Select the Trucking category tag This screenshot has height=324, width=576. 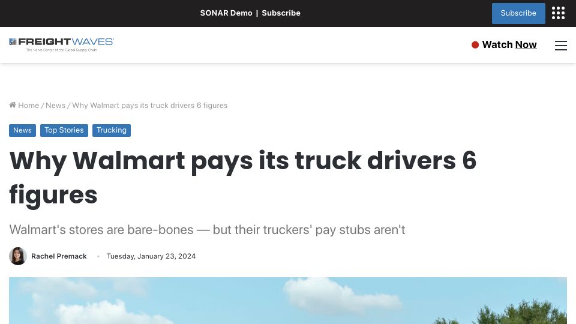112,130
